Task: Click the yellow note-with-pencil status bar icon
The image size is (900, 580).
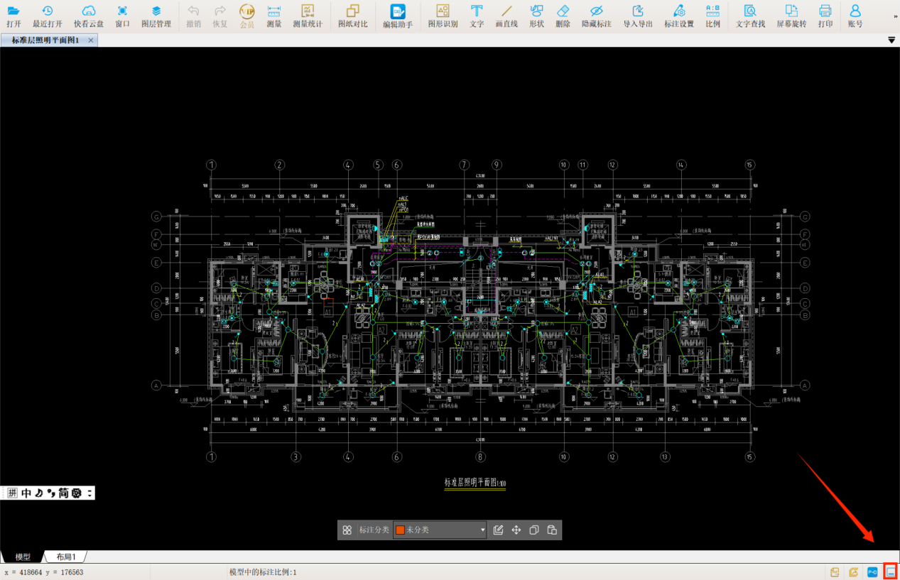Action: pyautogui.click(x=854, y=571)
